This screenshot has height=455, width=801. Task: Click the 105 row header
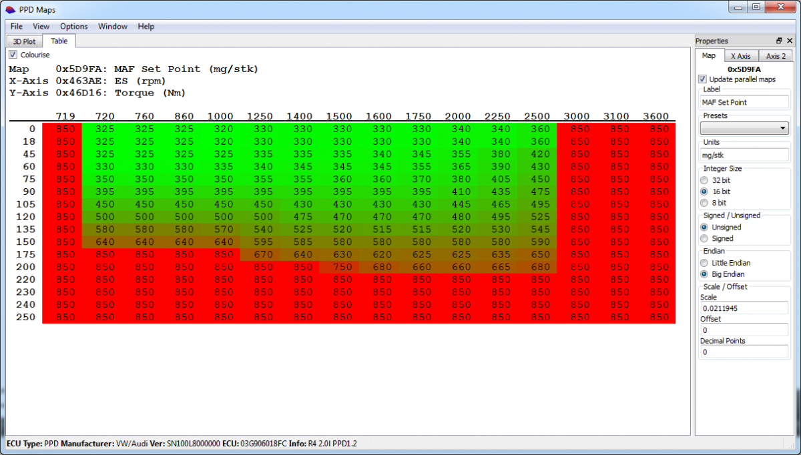(x=25, y=204)
